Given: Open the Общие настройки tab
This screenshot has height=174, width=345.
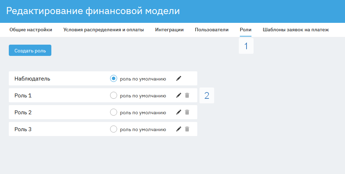Looking at the screenshot, I should [31, 30].
